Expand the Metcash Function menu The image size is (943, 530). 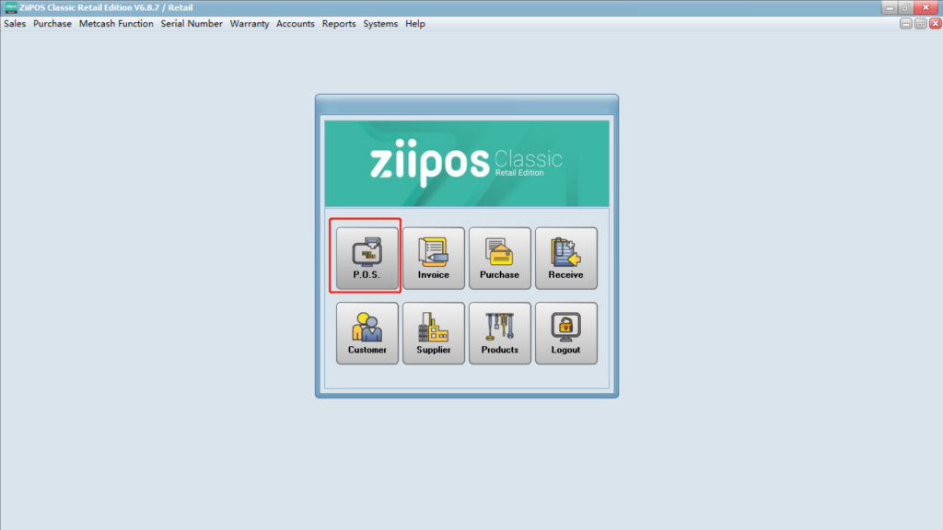click(x=116, y=24)
